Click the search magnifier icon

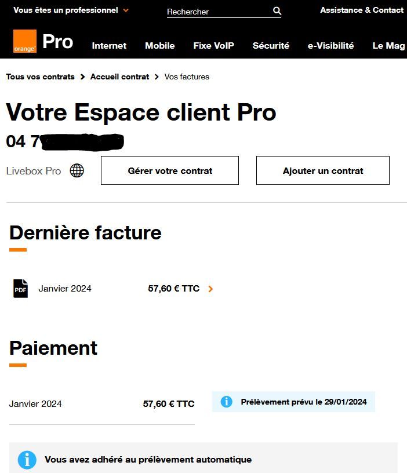277,10
